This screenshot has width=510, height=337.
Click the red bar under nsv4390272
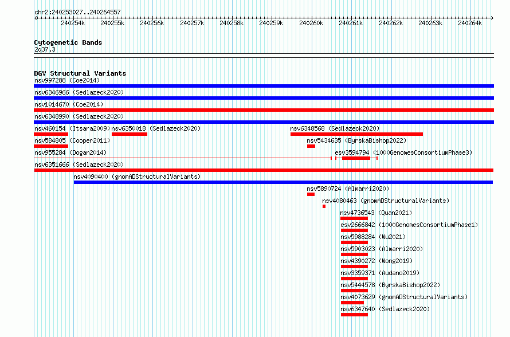coord(354,267)
